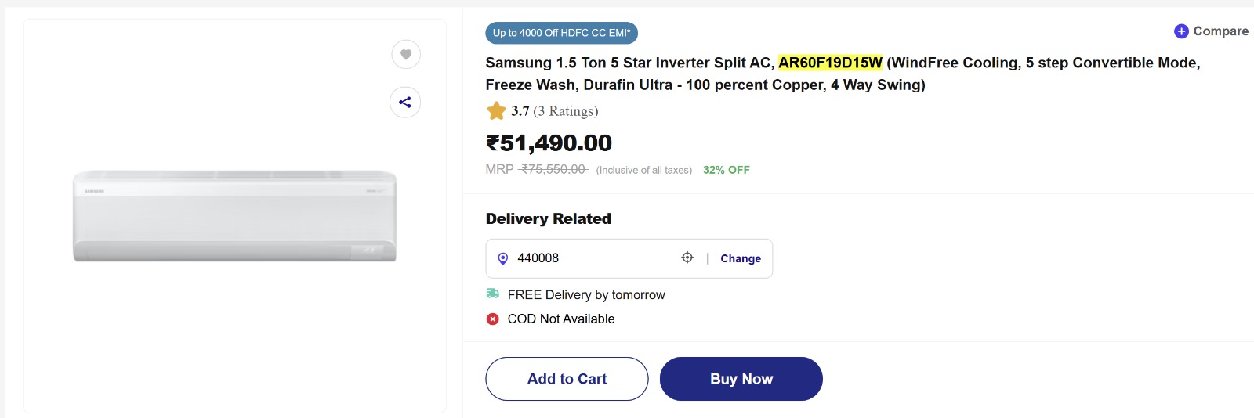Open the Compare label link
Screen dimensions: 1254x418
point(1220,31)
